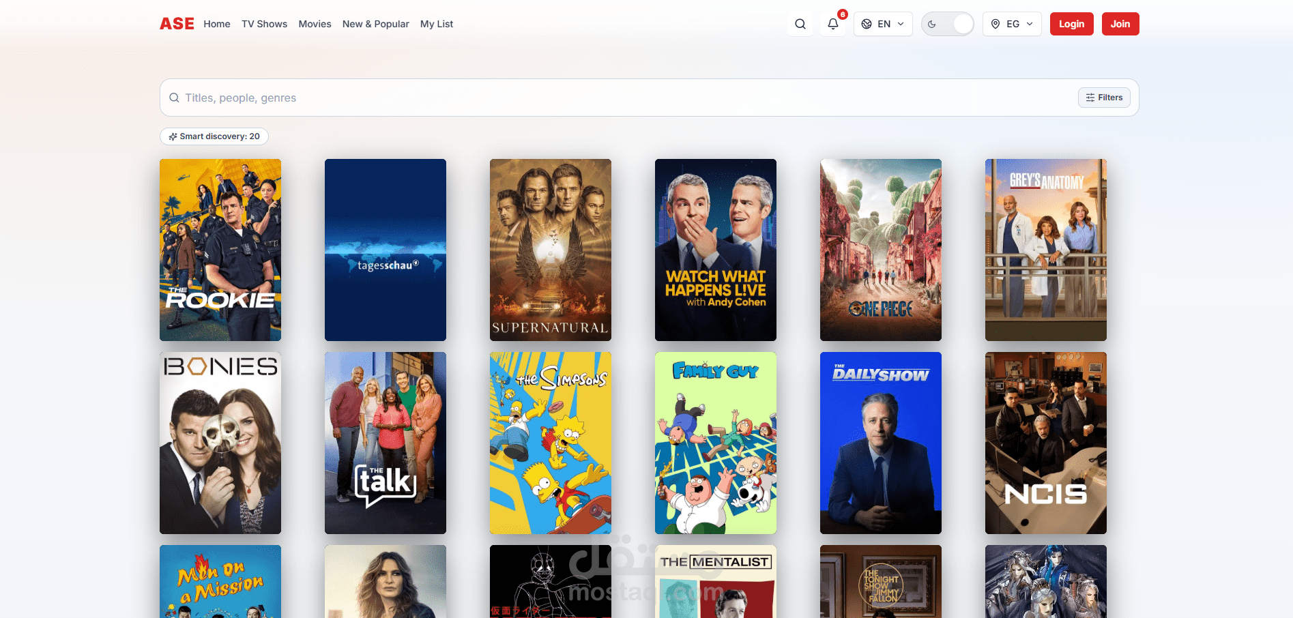Image resolution: width=1293 pixels, height=618 pixels.
Task: Open the Supernatural poster
Action: pos(551,250)
